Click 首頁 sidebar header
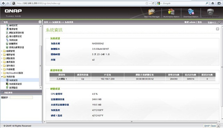The width and height of the screenshot is (223, 128). pos(5,22)
